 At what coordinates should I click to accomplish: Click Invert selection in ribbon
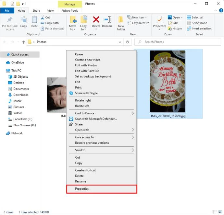199,28
